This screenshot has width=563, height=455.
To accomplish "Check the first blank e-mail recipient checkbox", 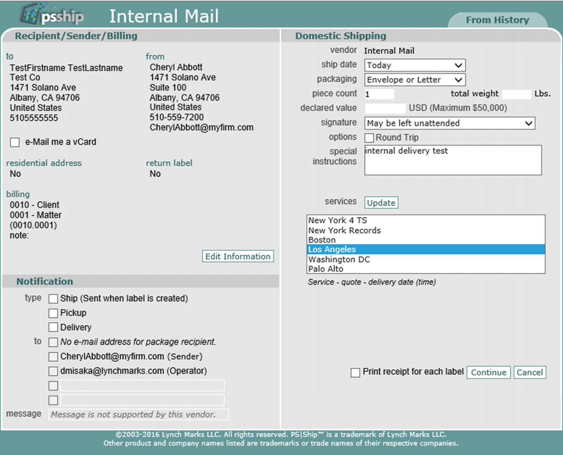I will (53, 386).
